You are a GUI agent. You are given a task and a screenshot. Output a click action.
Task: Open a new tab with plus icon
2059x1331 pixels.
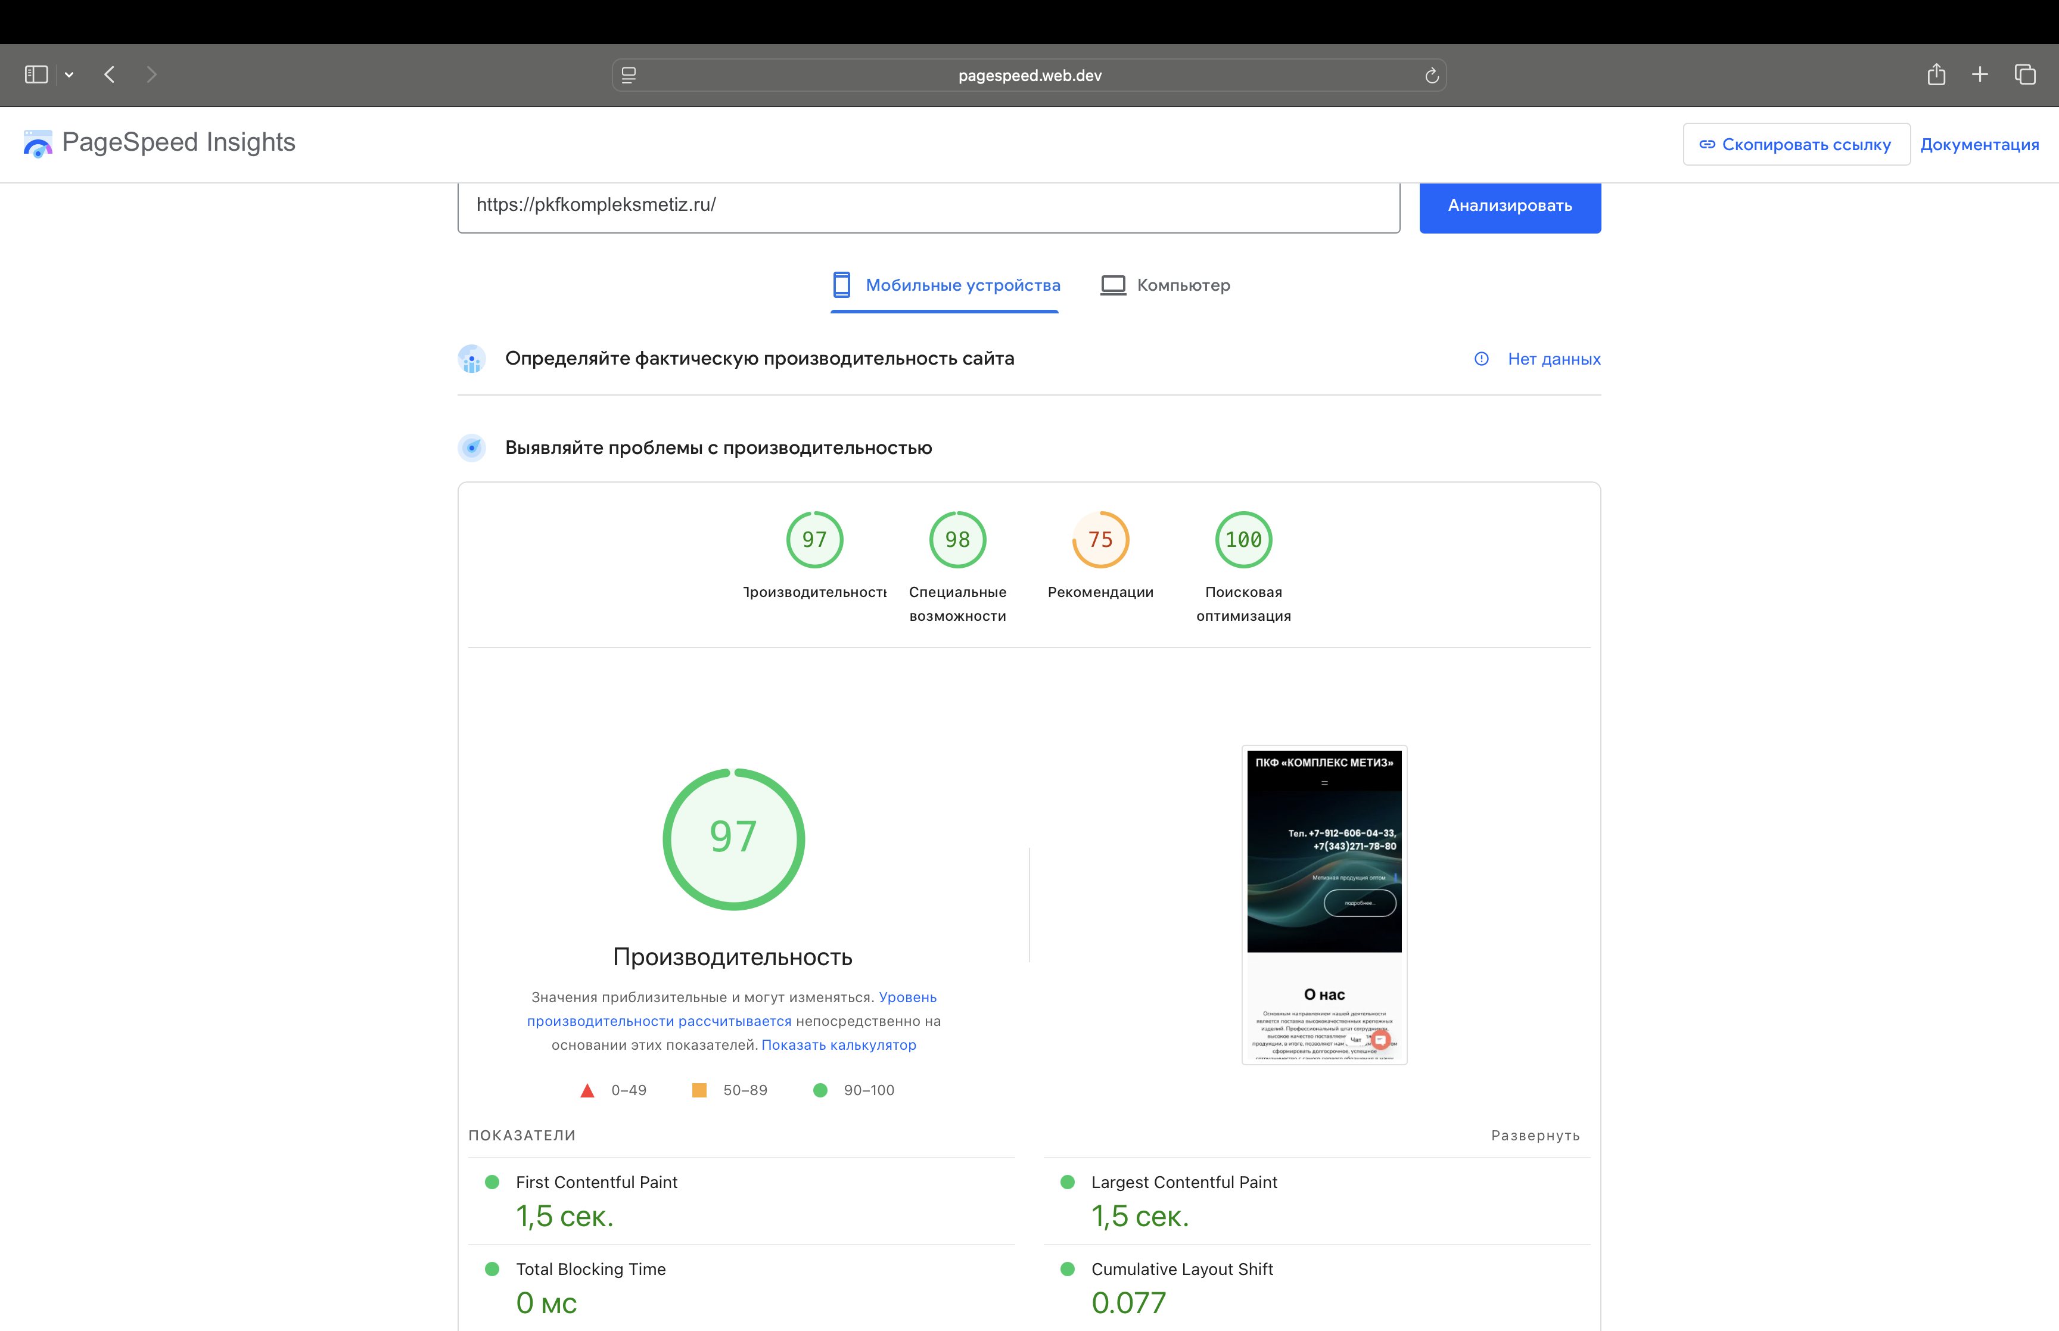coord(1980,74)
